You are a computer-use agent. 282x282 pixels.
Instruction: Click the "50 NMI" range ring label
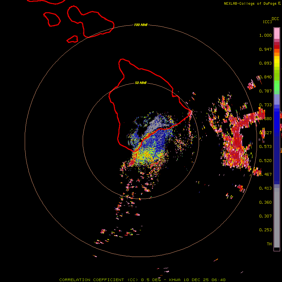click(141, 83)
